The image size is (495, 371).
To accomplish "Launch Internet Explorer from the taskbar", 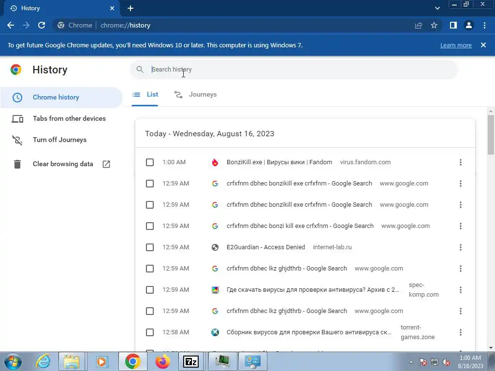I will tap(43, 361).
